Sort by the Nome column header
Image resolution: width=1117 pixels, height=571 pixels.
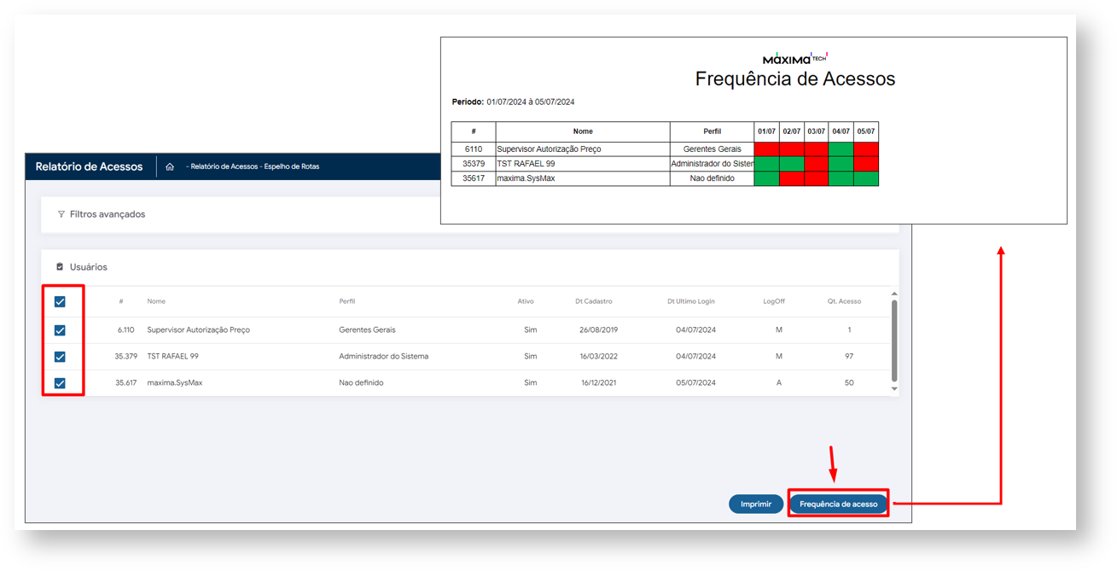[156, 301]
